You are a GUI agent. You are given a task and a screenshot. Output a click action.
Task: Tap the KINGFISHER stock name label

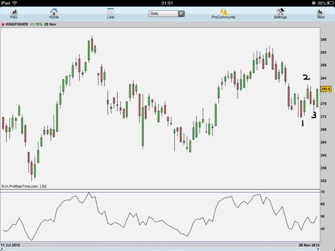click(x=17, y=24)
